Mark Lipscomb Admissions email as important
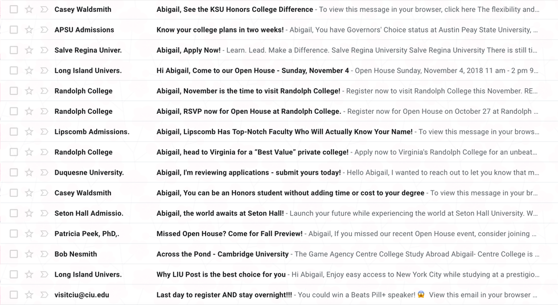The width and height of the screenshot is (558, 305). click(44, 131)
